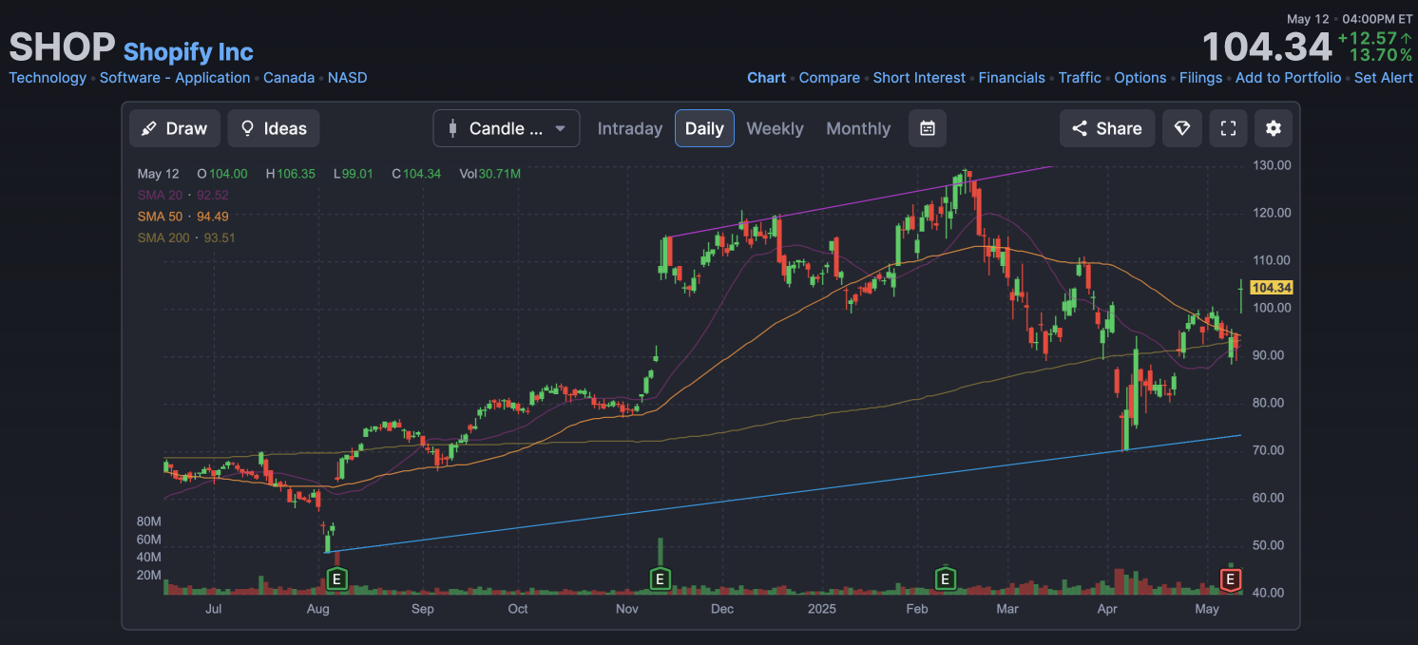Switch to the Intraday timeframe
1418x645 pixels.
(629, 128)
